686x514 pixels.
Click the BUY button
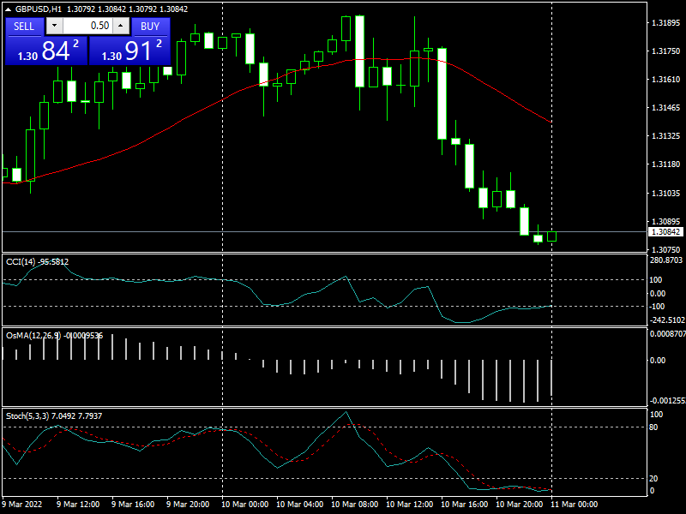coord(151,27)
